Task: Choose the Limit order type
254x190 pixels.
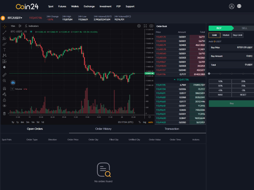Action: click(214, 35)
